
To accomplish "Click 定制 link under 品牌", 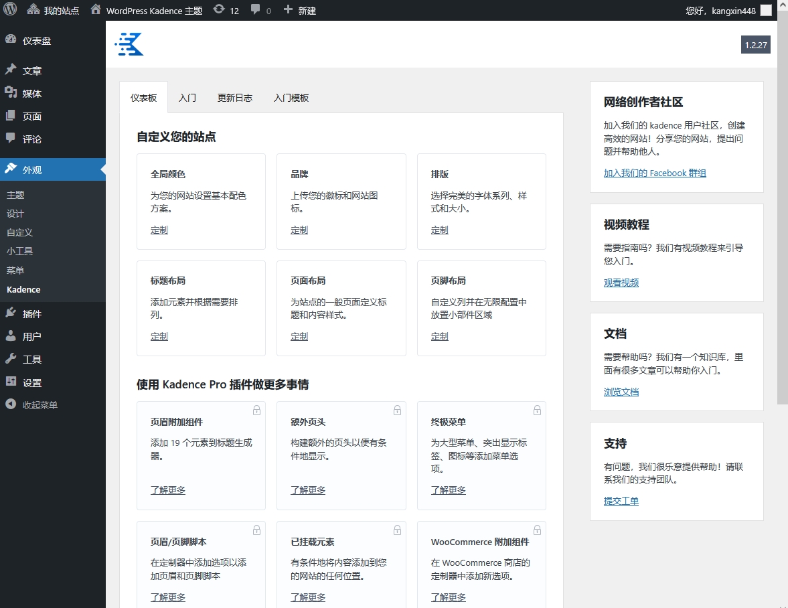I will coord(299,230).
